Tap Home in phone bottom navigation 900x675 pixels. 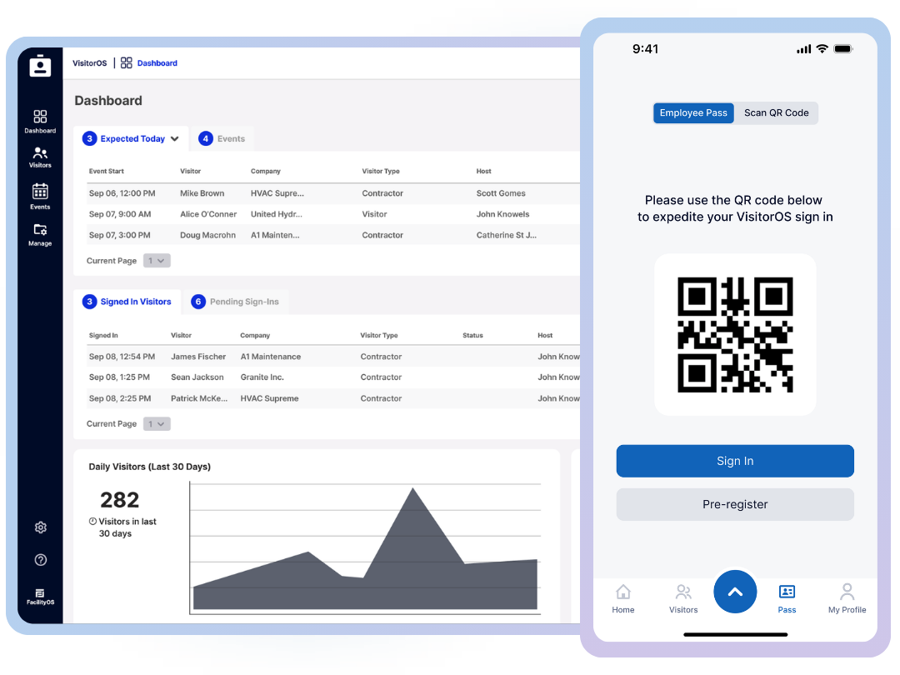[622, 598]
